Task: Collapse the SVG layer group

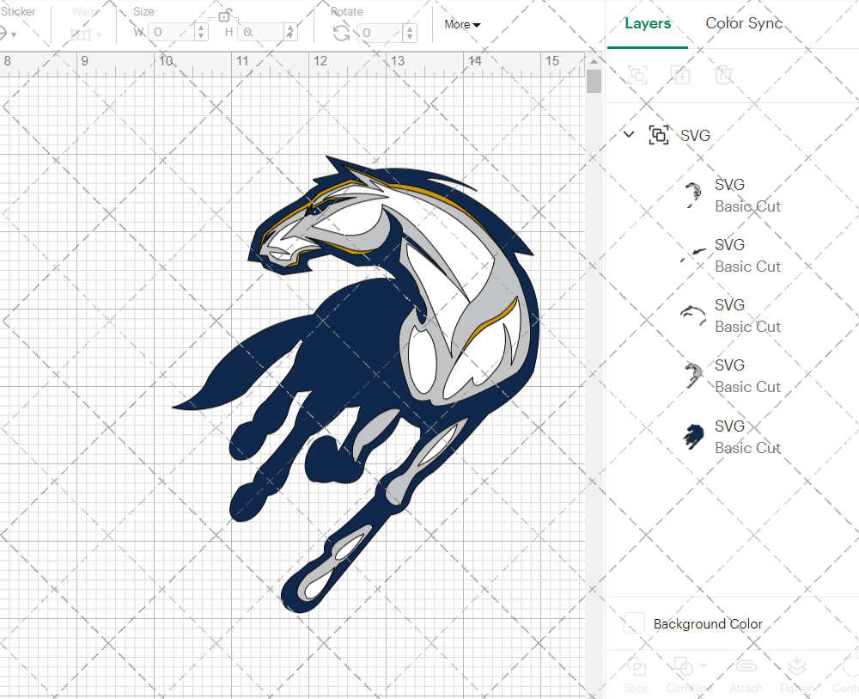Action: 628,135
